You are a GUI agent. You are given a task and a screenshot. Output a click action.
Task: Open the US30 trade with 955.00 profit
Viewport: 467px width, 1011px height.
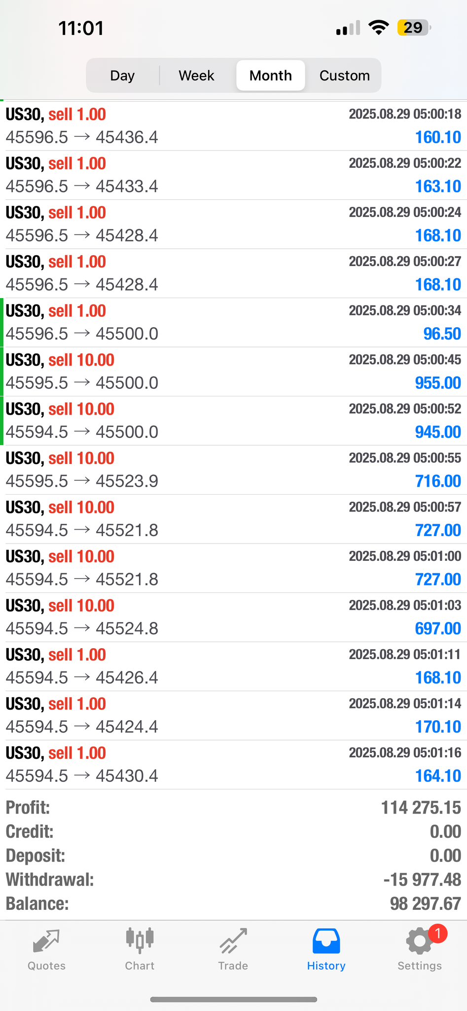233,372
